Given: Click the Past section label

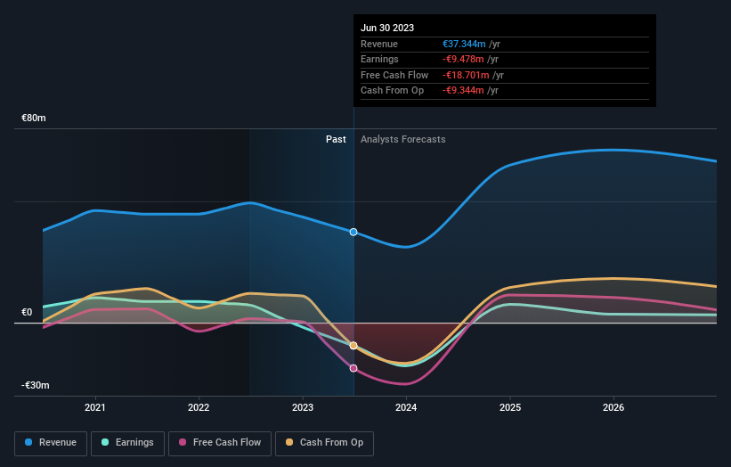Looking at the screenshot, I should (336, 140).
